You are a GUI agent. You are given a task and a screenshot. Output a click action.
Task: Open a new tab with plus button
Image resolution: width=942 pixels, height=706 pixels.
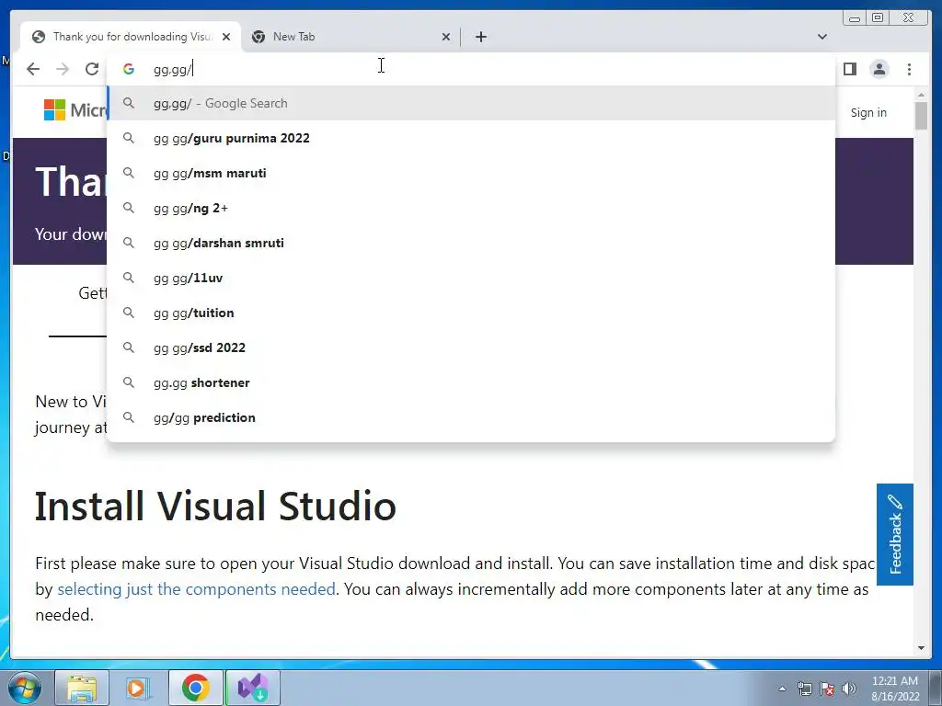480,37
